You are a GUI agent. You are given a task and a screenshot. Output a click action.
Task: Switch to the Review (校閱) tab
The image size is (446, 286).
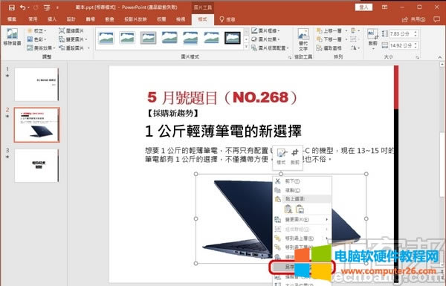click(x=161, y=19)
